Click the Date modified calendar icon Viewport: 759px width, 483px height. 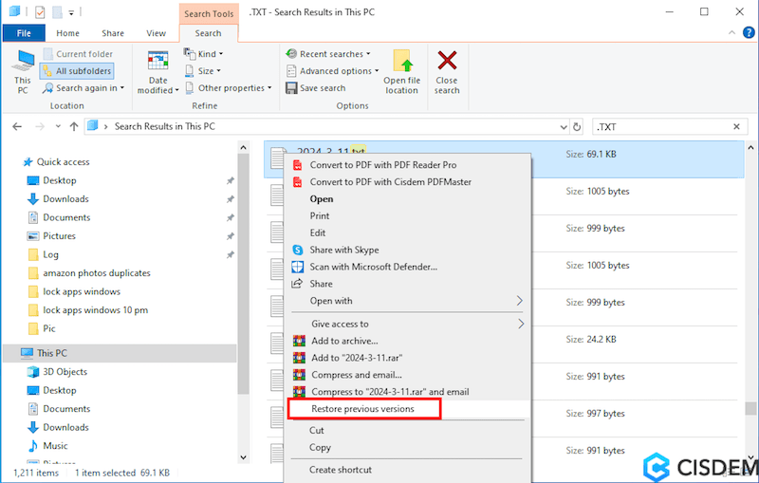coord(158,63)
